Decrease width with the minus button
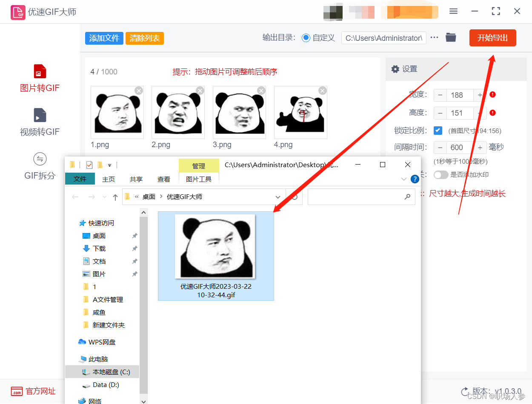The image size is (532, 404). [x=440, y=95]
